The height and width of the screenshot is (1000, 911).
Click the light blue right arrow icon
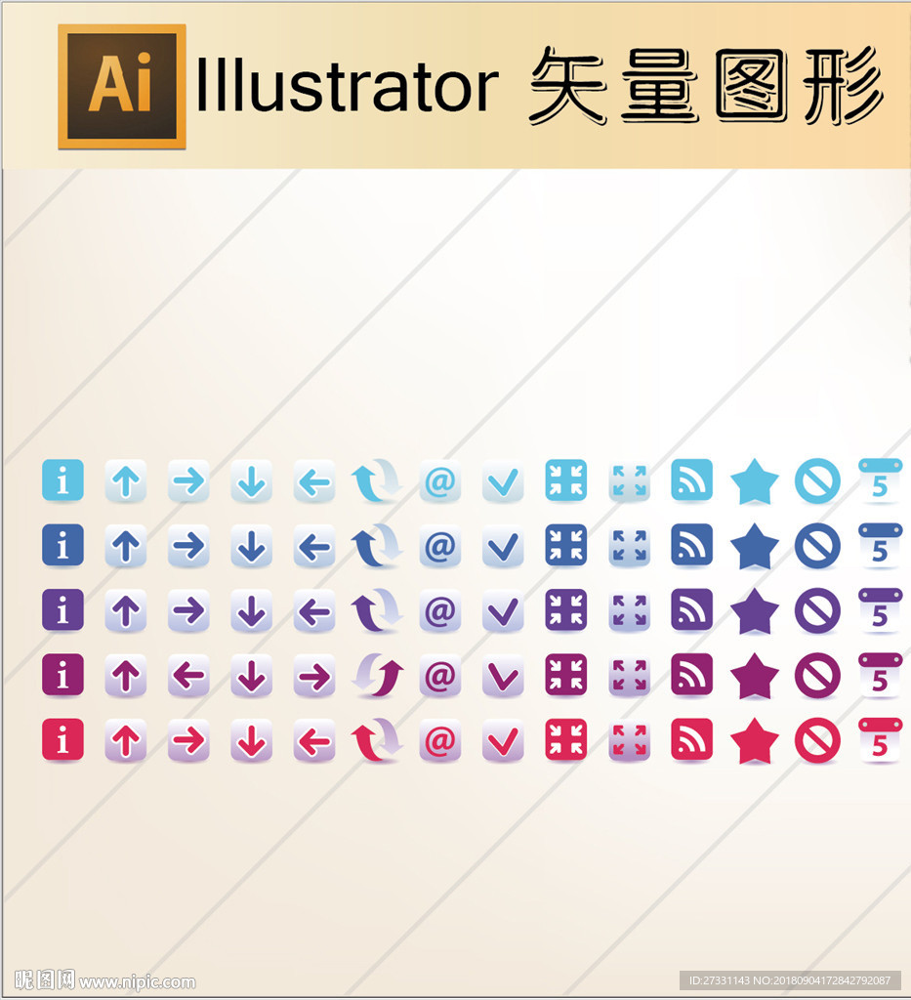pyautogui.click(x=188, y=480)
